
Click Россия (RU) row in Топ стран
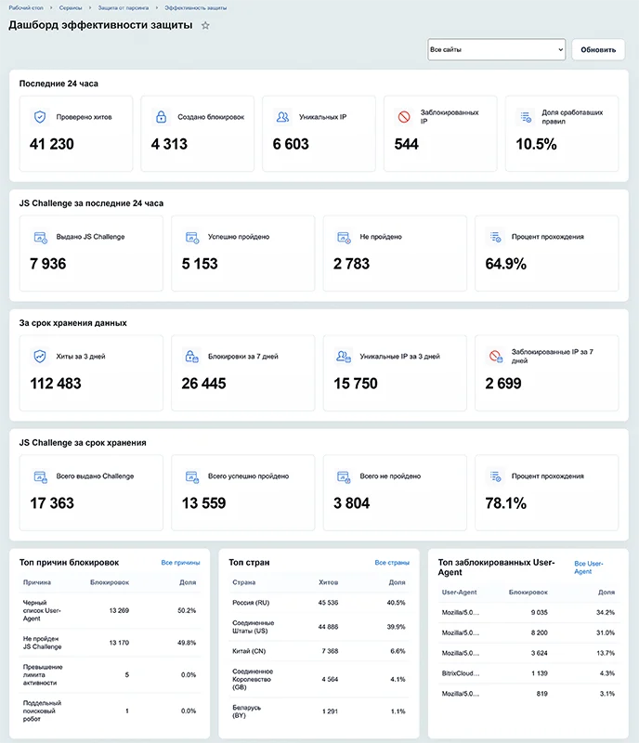[x=319, y=603]
